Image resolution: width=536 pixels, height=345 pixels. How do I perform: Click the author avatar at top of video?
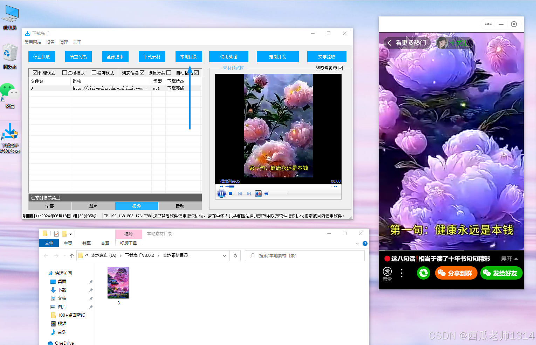(x=443, y=43)
